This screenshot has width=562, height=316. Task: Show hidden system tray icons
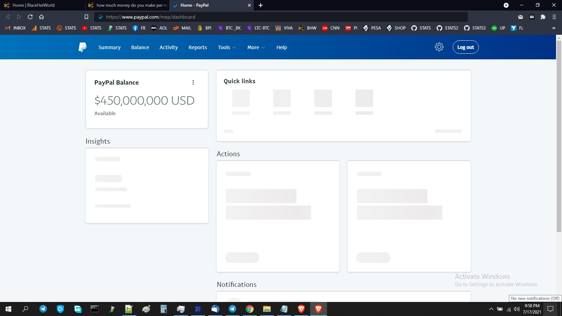491,309
